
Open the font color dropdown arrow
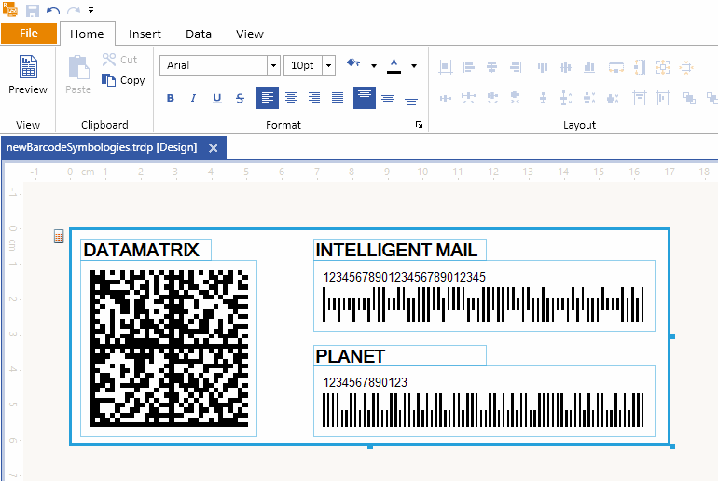(x=414, y=66)
